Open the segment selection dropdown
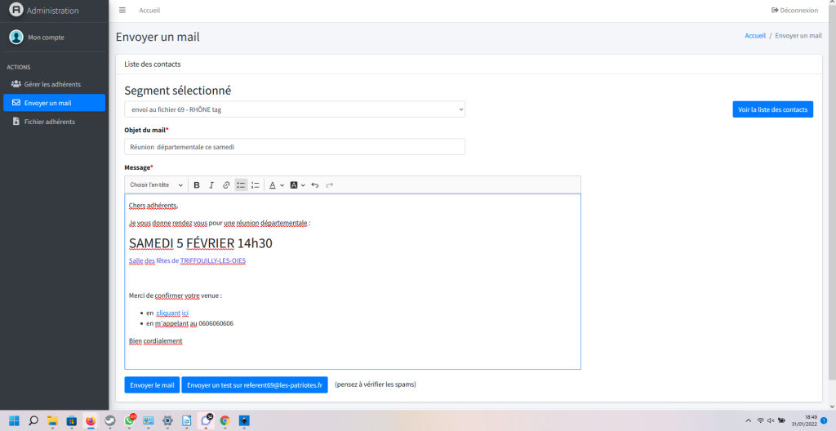This screenshot has width=836, height=431. pyautogui.click(x=295, y=109)
